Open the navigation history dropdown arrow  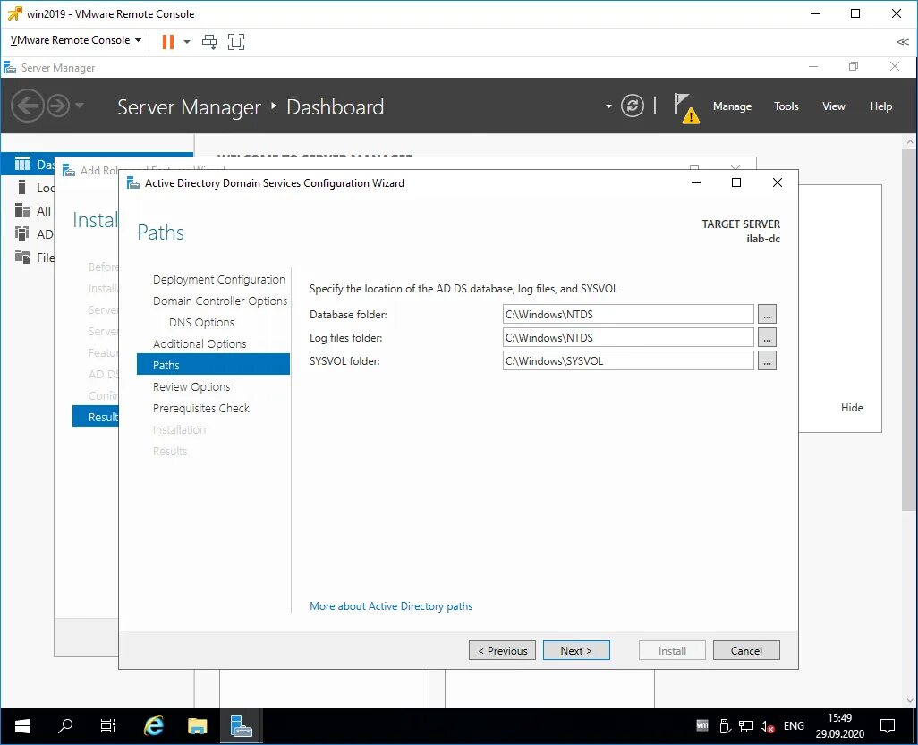pyautogui.click(x=80, y=106)
